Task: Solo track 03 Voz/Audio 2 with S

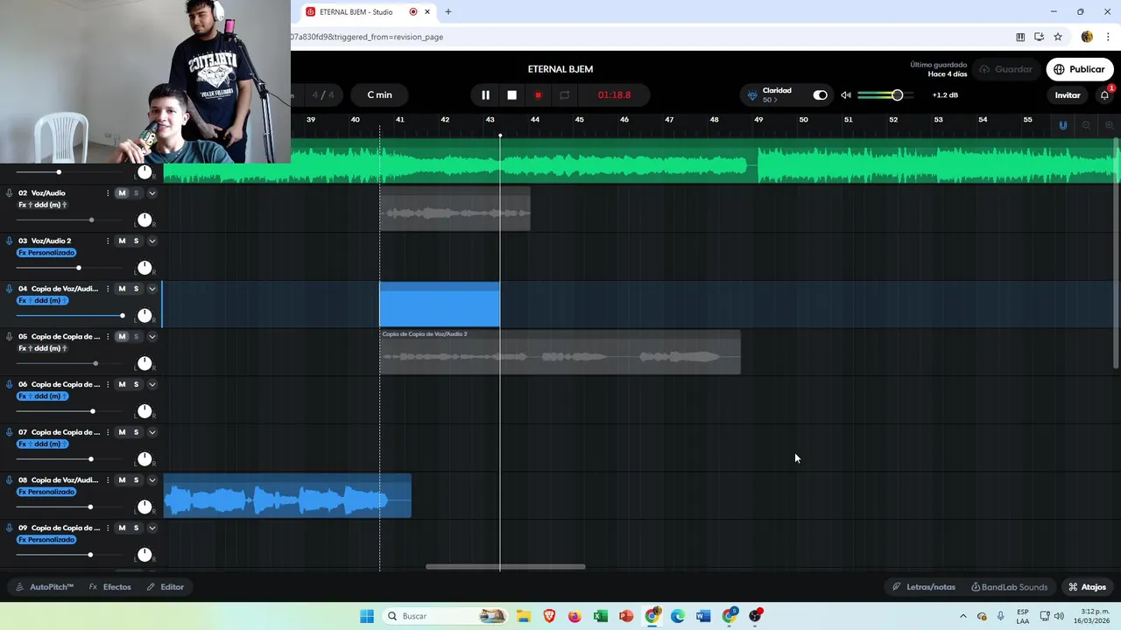Action: [136, 241]
